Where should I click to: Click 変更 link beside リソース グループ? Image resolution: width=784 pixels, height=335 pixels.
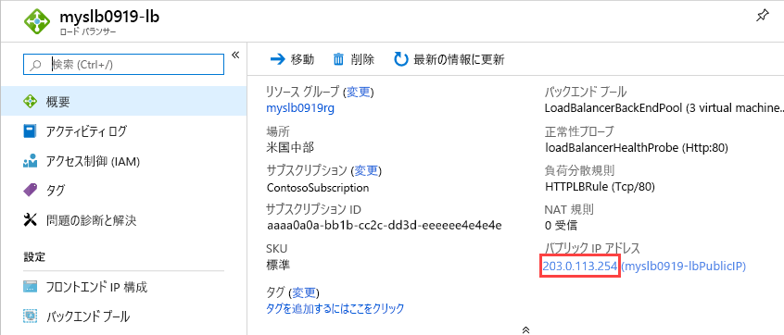pyautogui.click(x=358, y=92)
